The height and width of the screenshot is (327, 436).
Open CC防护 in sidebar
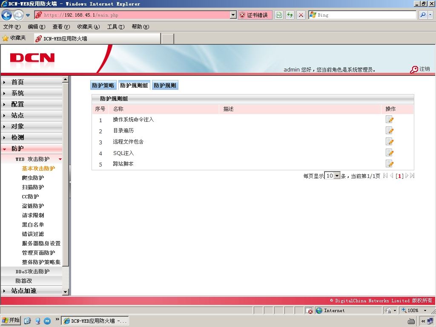coord(30,197)
